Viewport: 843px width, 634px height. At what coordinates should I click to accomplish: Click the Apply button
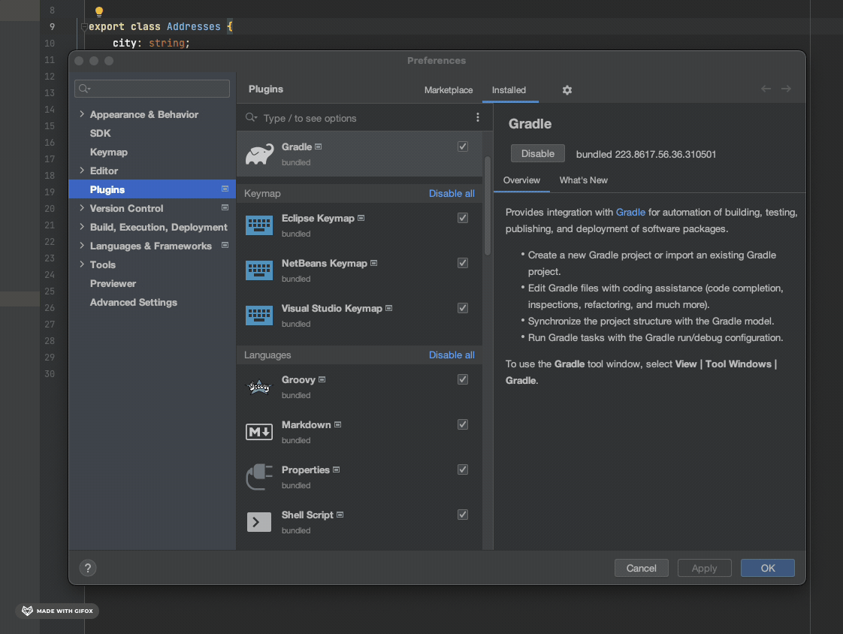[x=704, y=569]
